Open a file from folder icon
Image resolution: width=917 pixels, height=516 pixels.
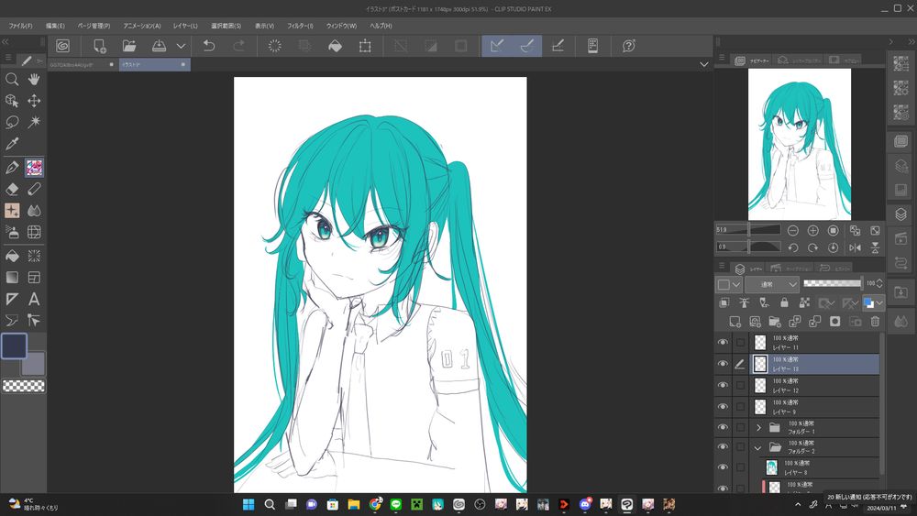point(129,46)
